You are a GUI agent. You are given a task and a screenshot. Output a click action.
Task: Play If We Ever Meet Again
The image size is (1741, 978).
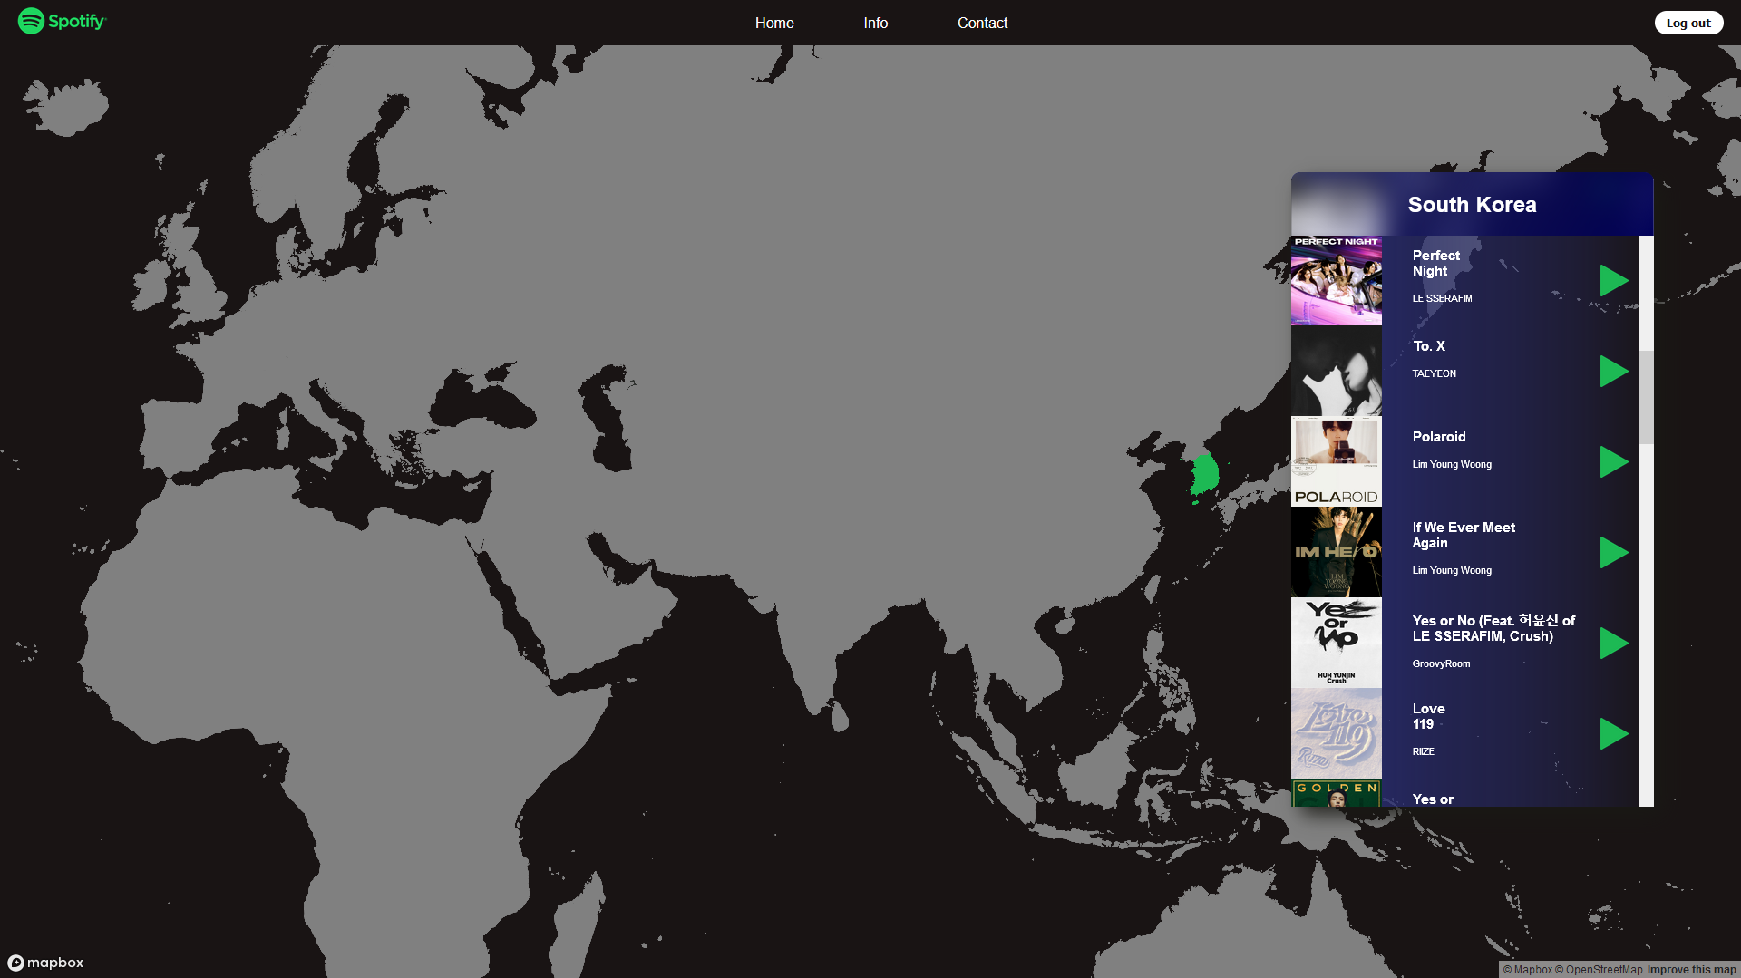coord(1613,553)
